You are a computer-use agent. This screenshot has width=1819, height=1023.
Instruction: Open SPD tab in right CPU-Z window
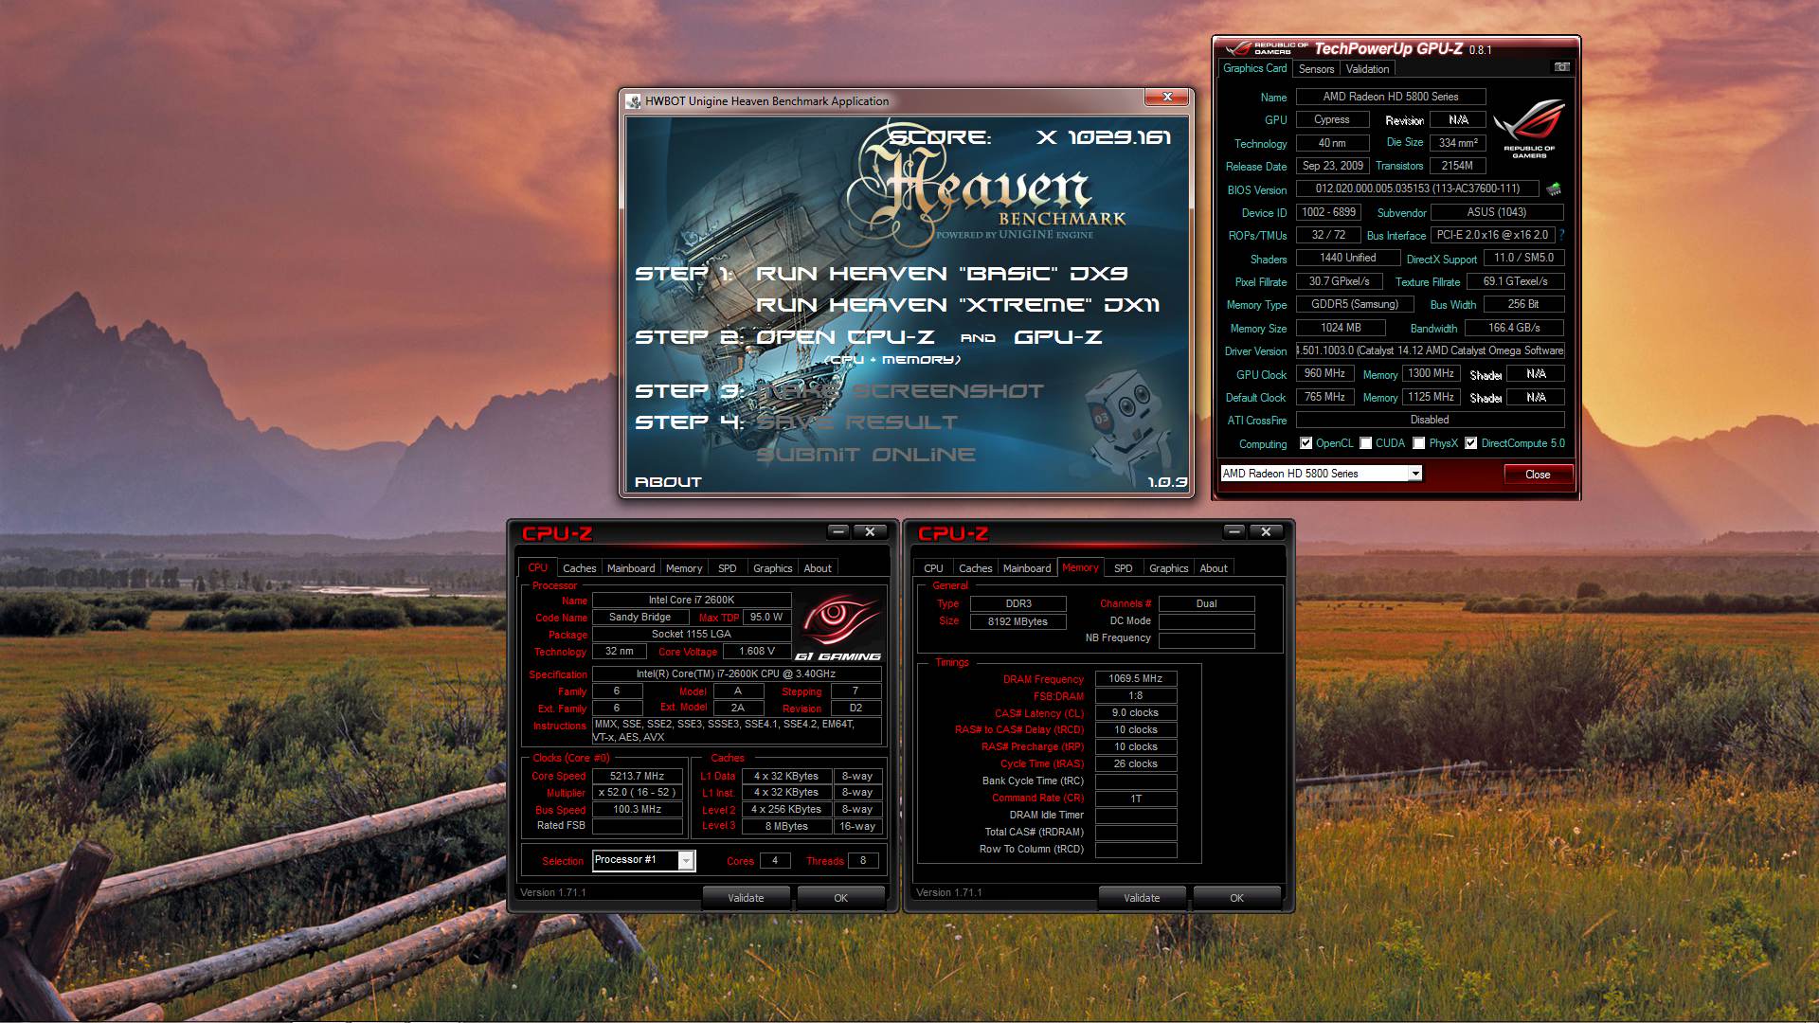pyautogui.click(x=1124, y=568)
